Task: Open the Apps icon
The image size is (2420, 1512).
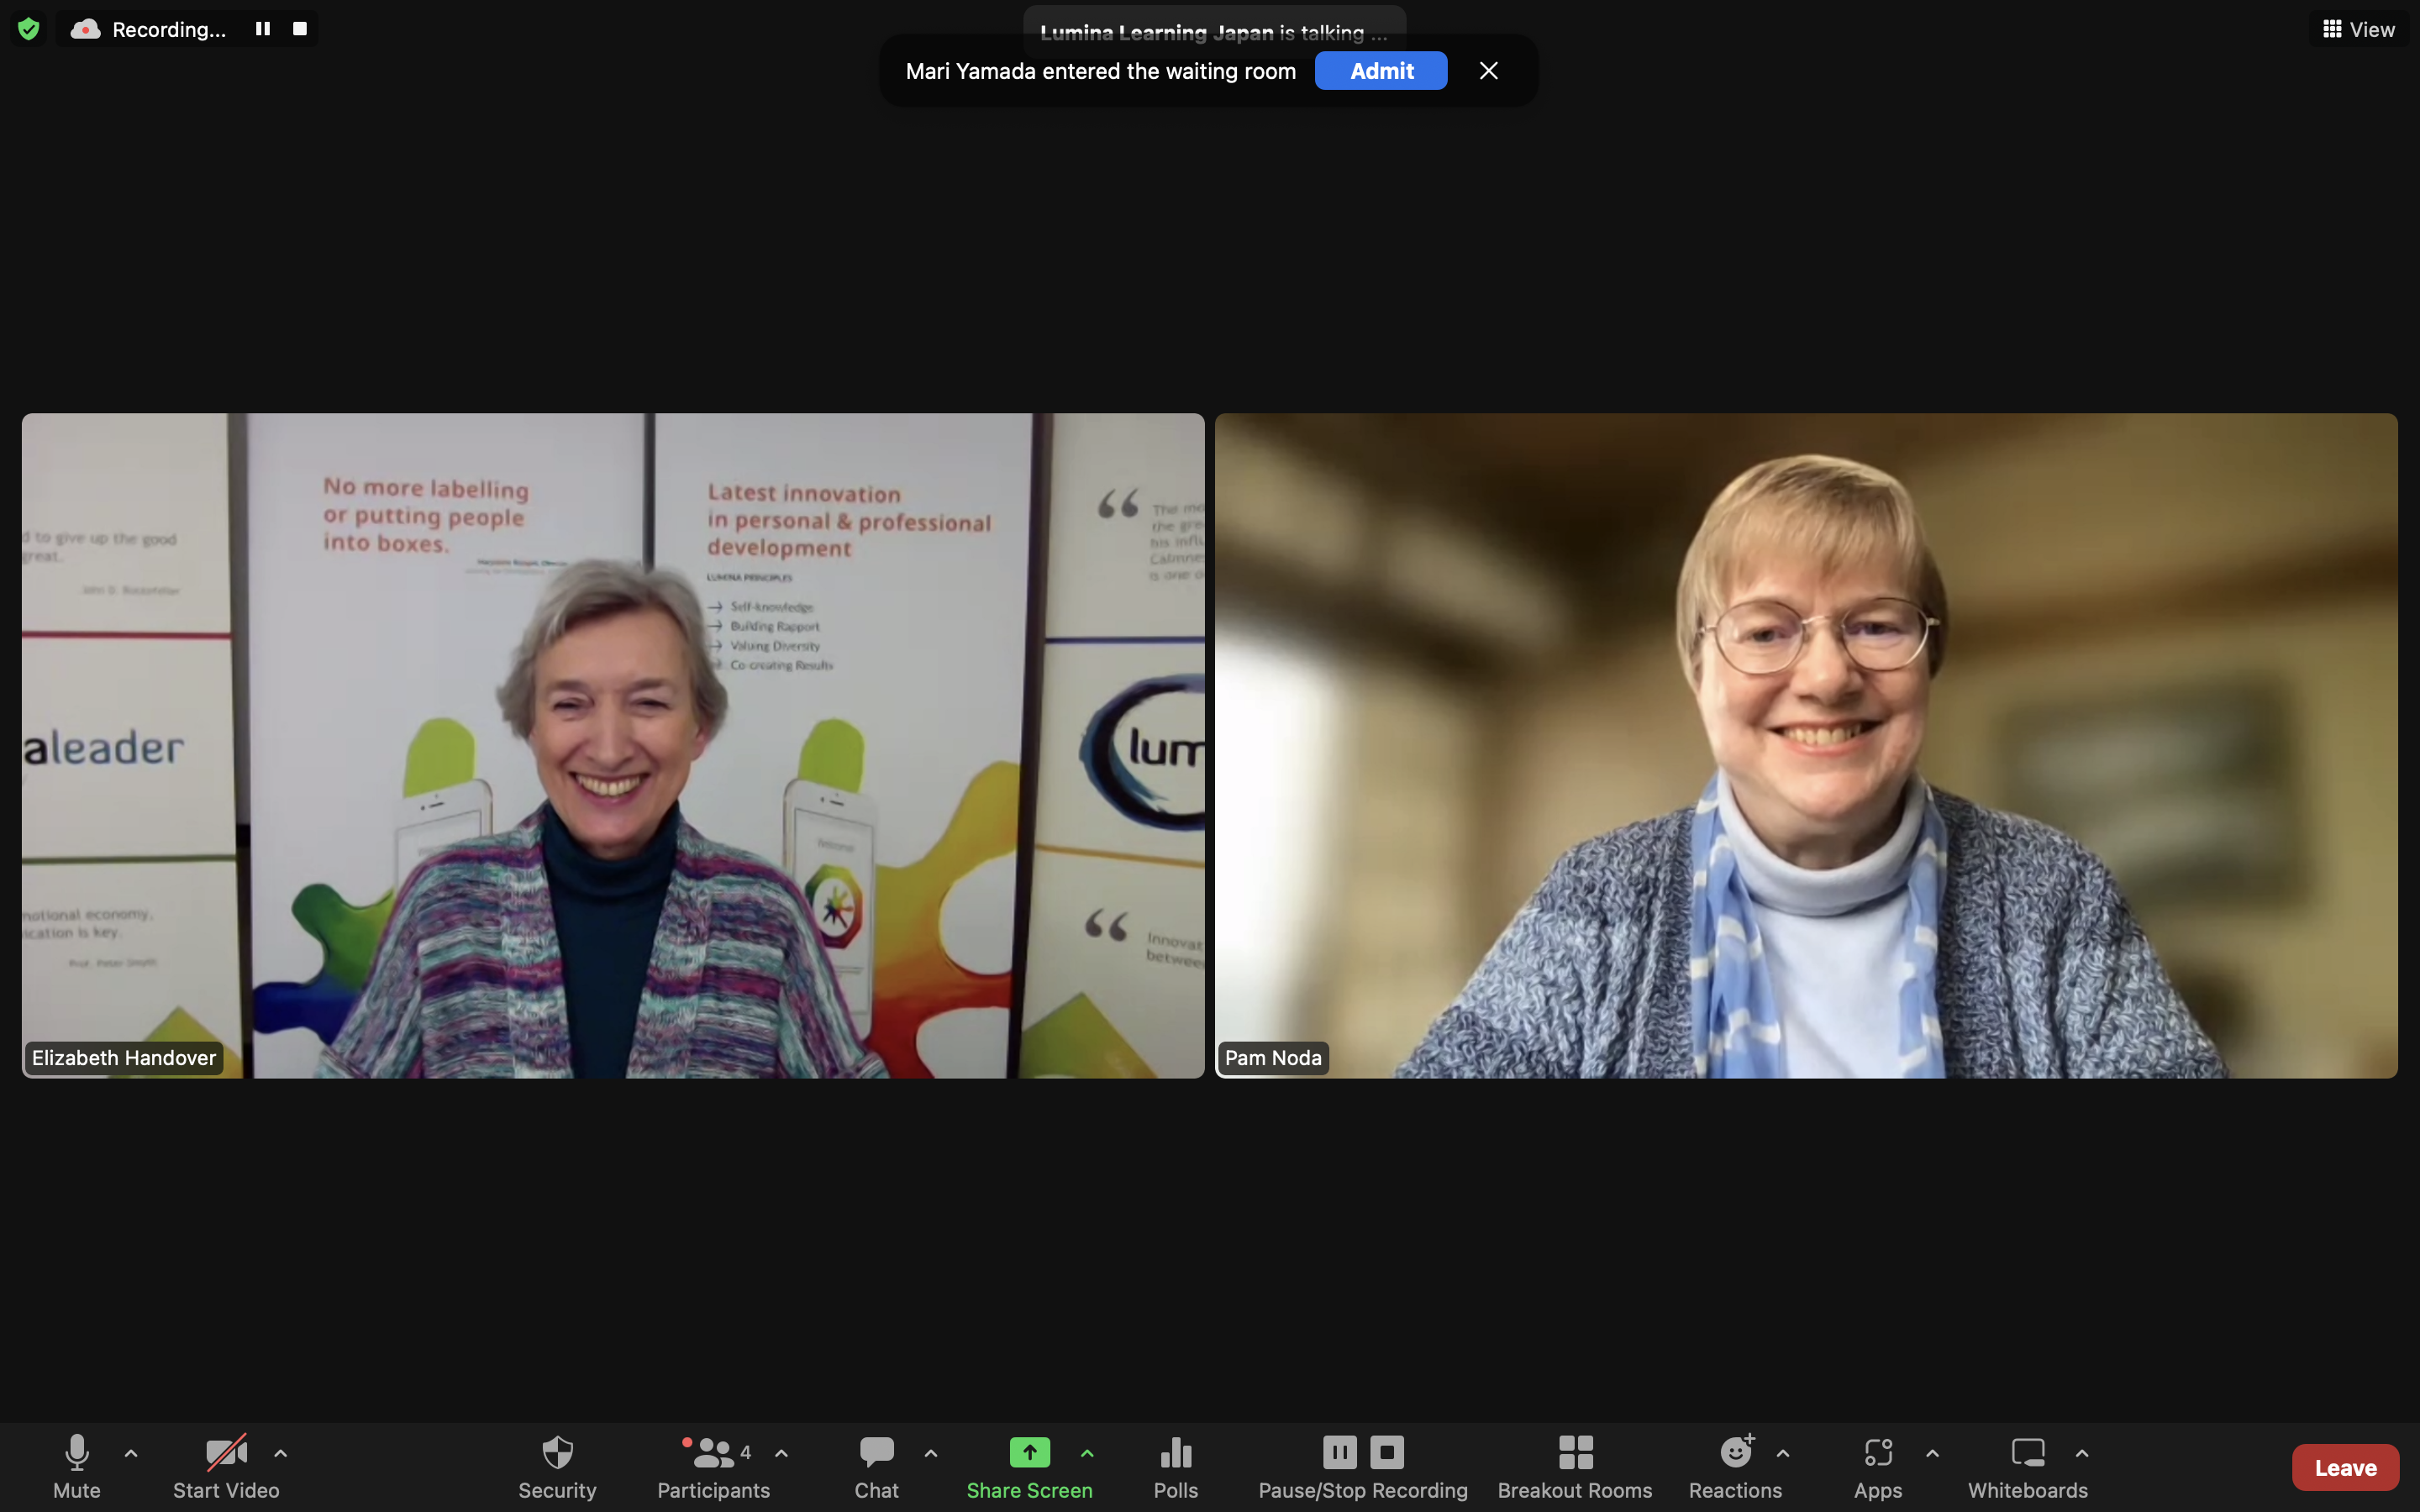Action: coord(1877,1465)
